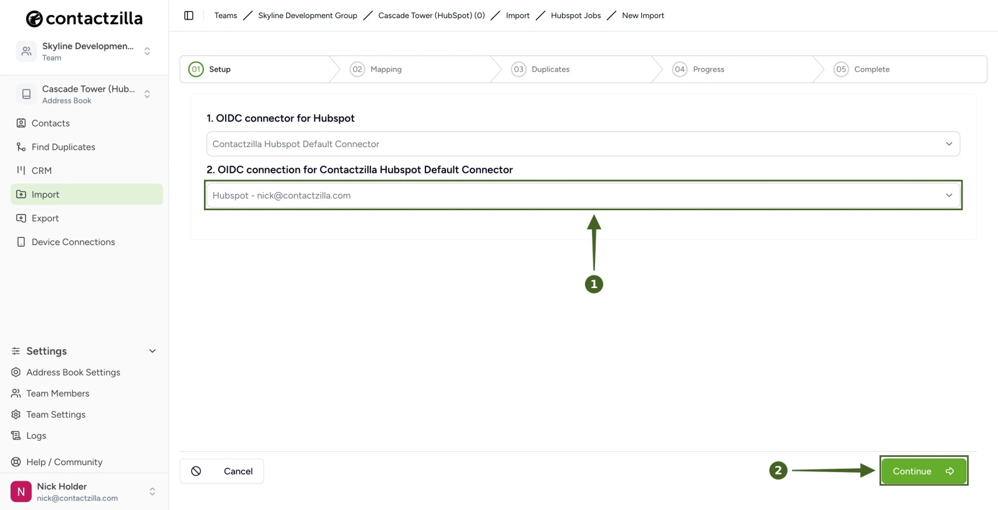Open Contacts in the sidebar
998x510 pixels.
click(87, 123)
